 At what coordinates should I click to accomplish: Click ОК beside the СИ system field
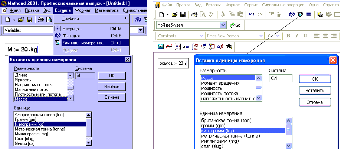coord(315,79)
